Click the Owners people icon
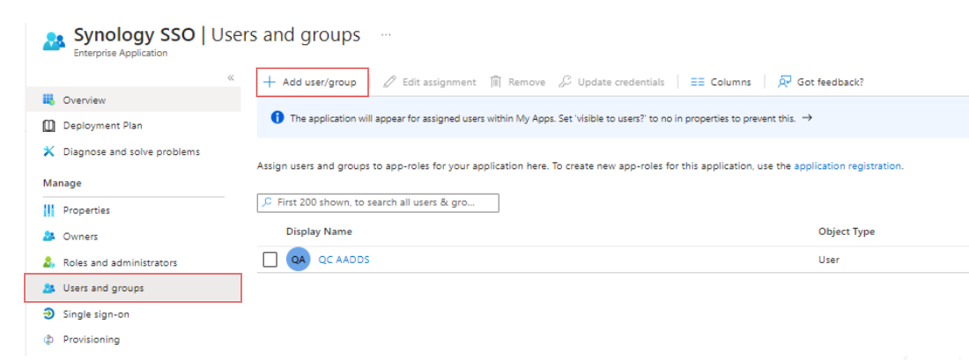969x360 pixels. click(48, 237)
